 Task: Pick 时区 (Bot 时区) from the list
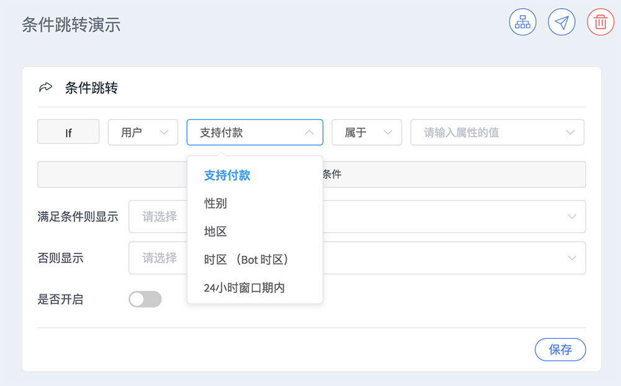click(x=247, y=260)
